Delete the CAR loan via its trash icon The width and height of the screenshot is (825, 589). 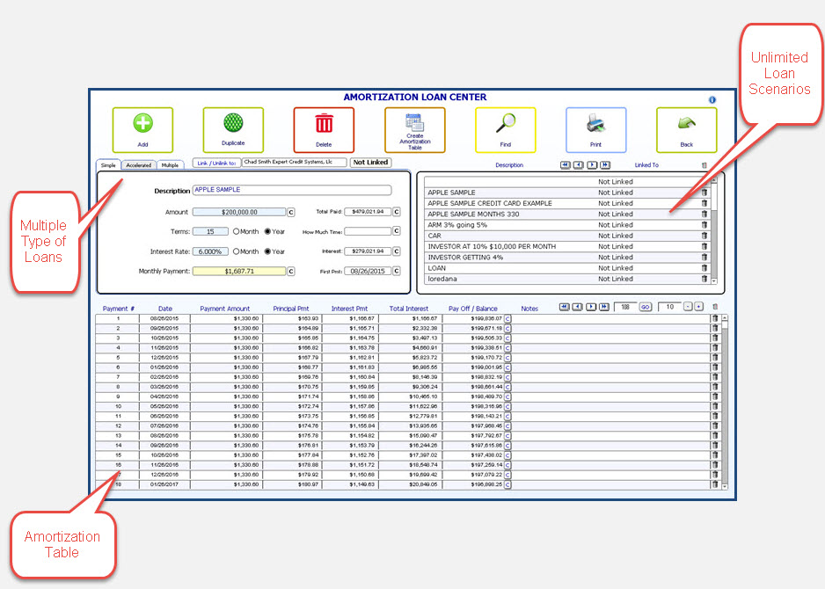(x=704, y=236)
